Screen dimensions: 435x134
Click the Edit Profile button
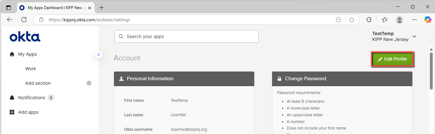tap(392, 59)
